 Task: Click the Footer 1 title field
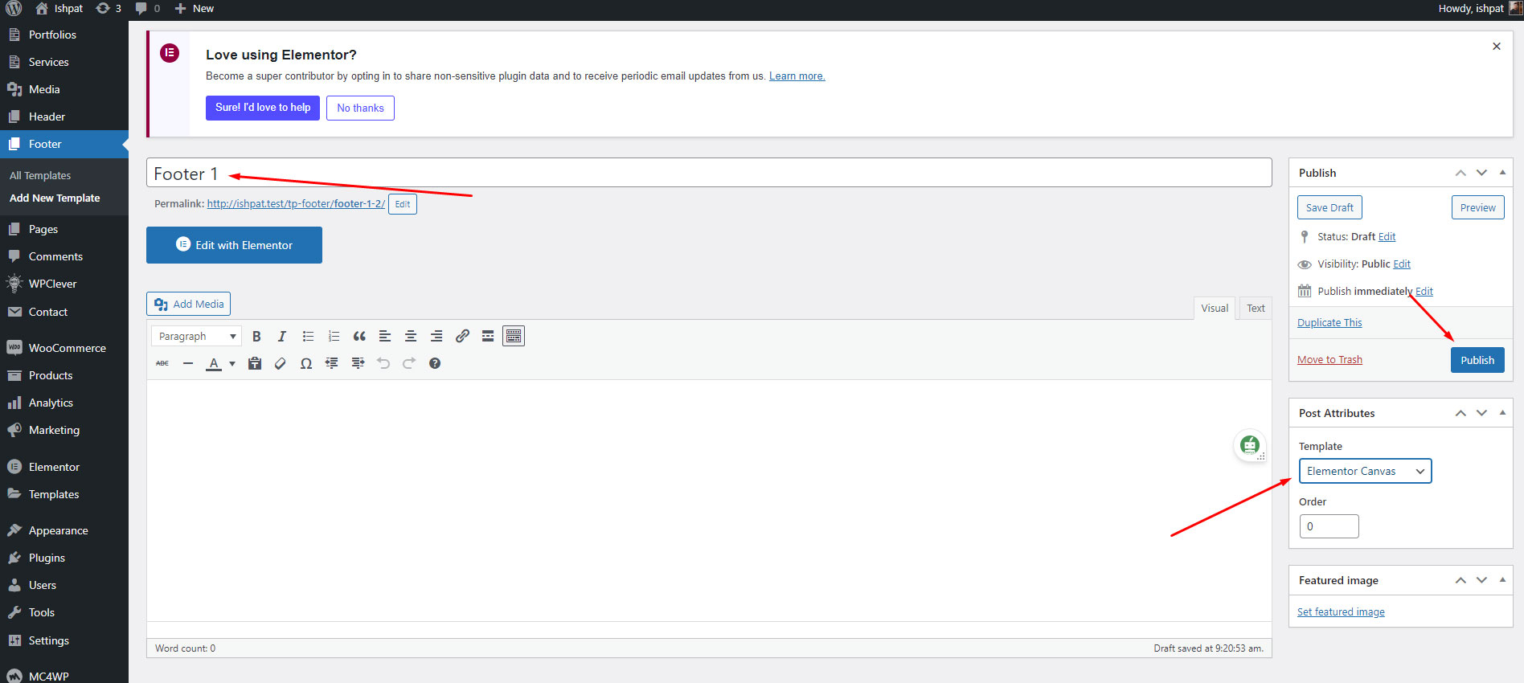point(709,173)
